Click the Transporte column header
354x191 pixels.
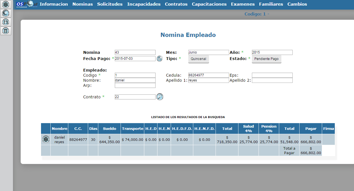[x=133, y=129]
